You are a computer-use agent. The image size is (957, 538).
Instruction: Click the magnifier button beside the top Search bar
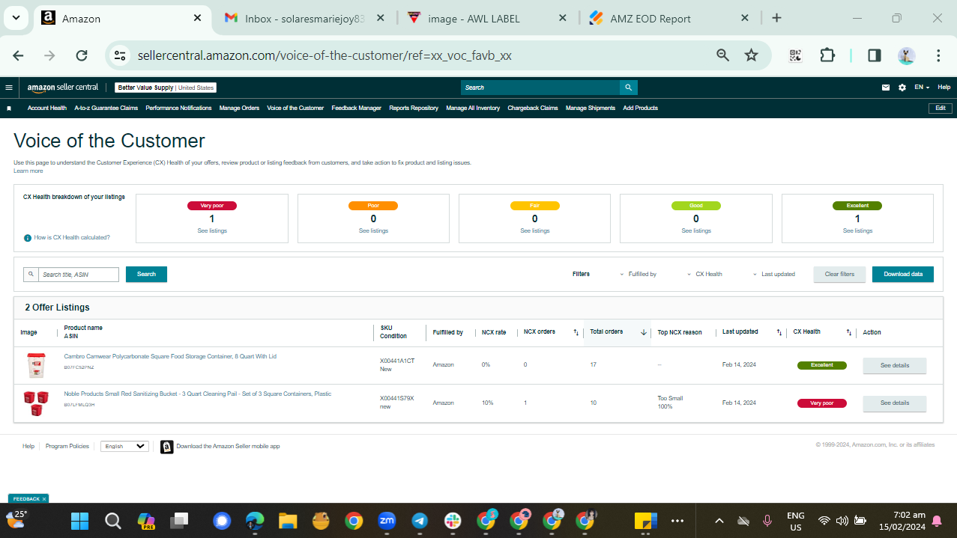(x=629, y=88)
